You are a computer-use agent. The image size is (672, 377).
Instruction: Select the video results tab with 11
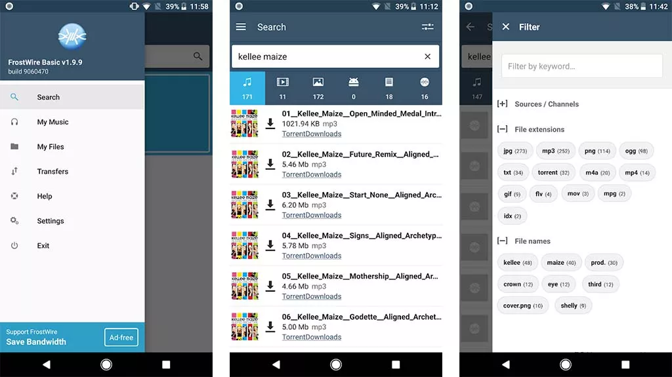point(282,89)
